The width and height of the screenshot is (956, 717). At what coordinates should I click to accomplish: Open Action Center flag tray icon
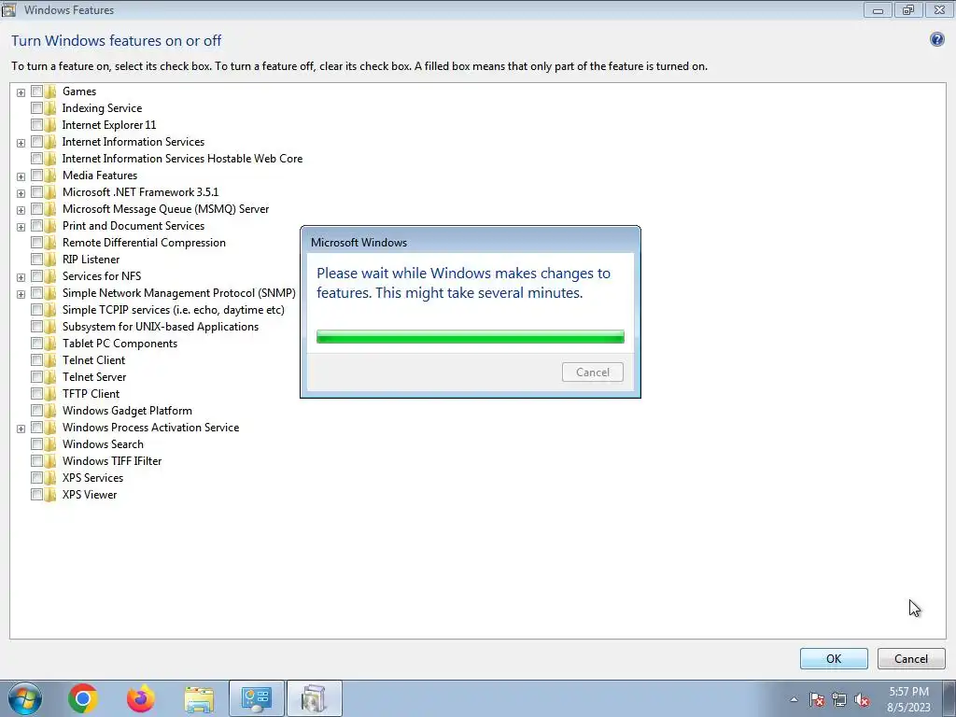[816, 699]
